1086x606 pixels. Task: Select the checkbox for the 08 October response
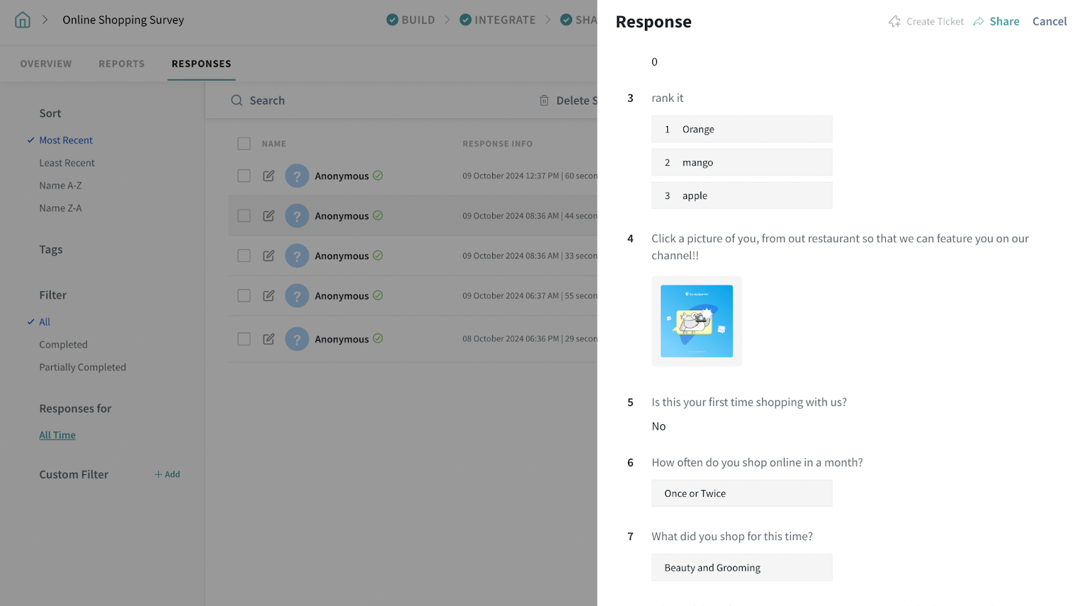pyautogui.click(x=244, y=339)
